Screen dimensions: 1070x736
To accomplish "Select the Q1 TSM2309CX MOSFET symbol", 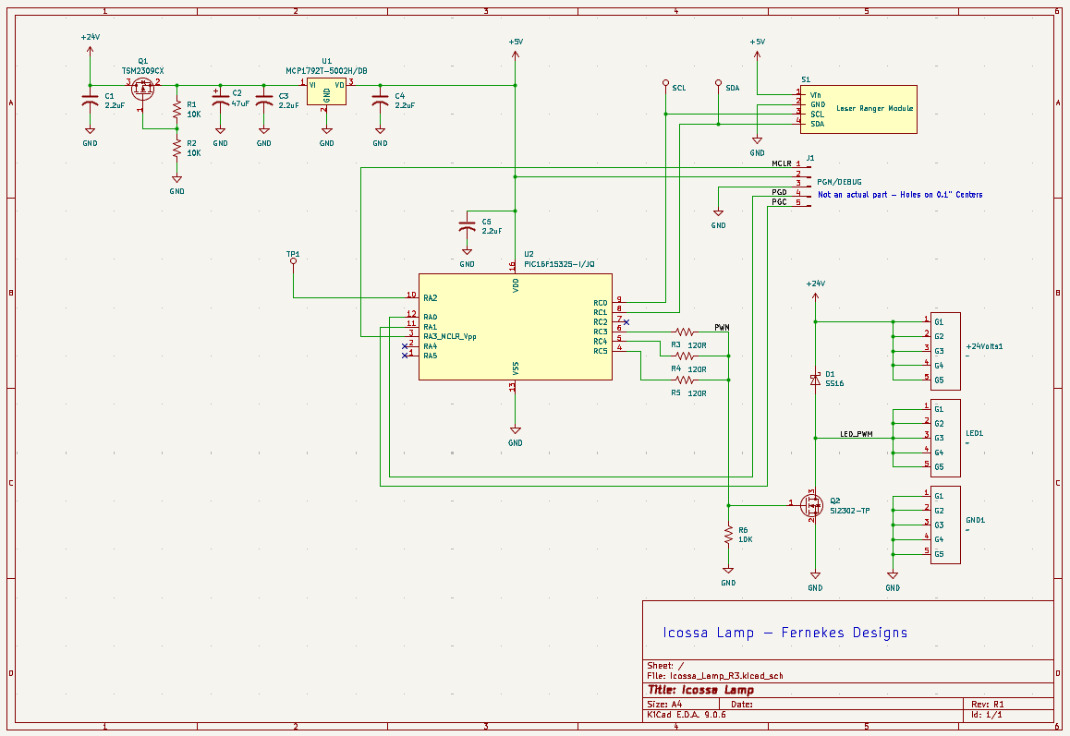I will pyautogui.click(x=142, y=89).
